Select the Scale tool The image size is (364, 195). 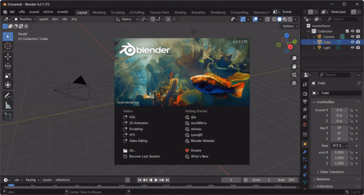(8, 75)
